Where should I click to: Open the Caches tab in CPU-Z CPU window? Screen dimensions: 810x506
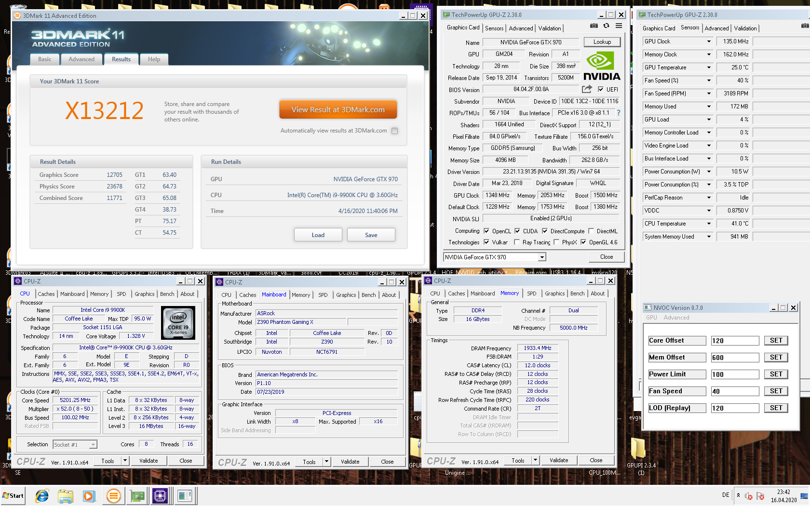(x=46, y=294)
